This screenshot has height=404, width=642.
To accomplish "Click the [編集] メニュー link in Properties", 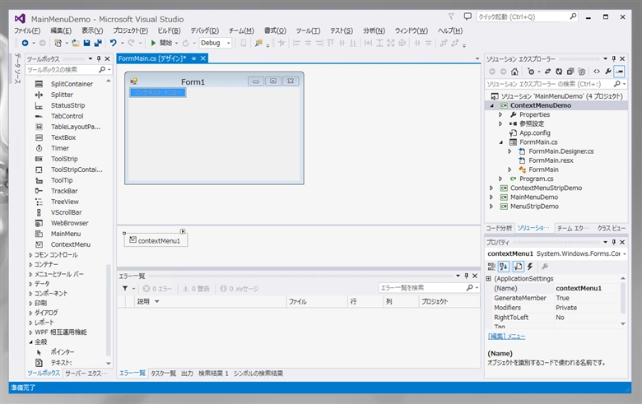I will [x=506, y=336].
